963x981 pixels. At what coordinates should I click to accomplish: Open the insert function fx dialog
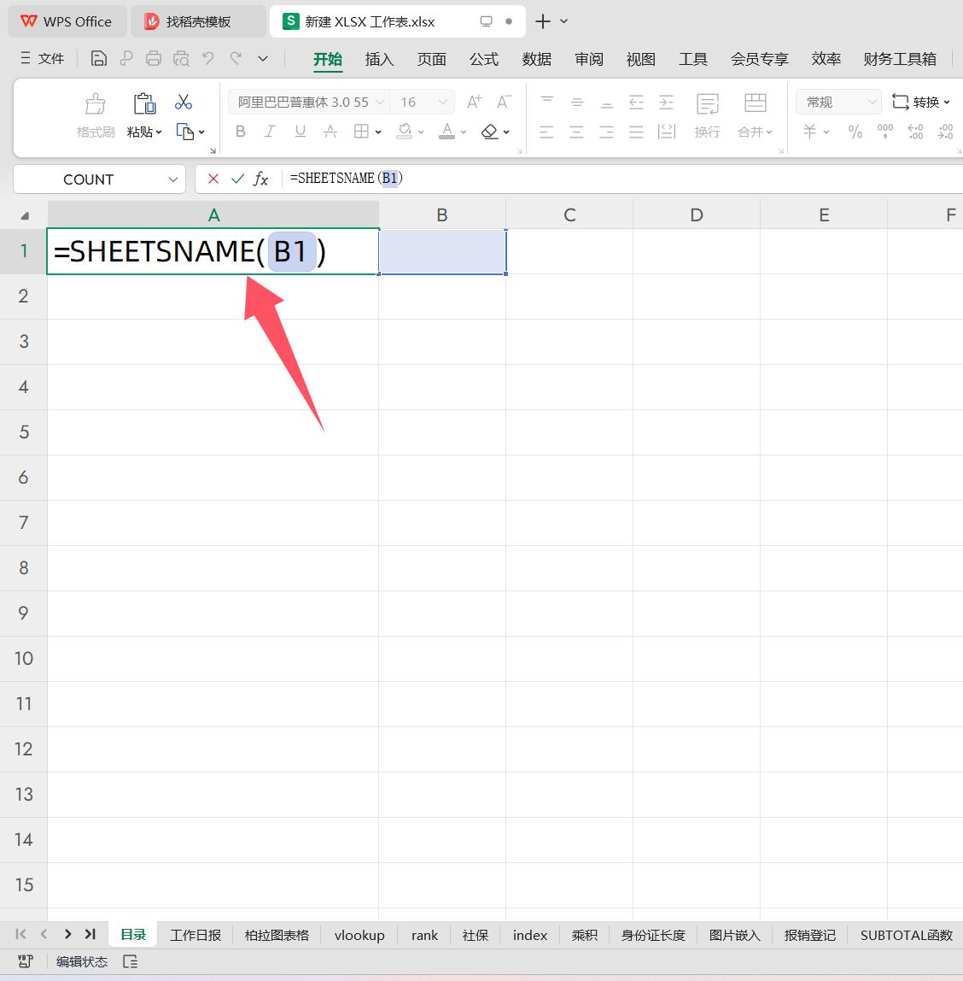261,179
